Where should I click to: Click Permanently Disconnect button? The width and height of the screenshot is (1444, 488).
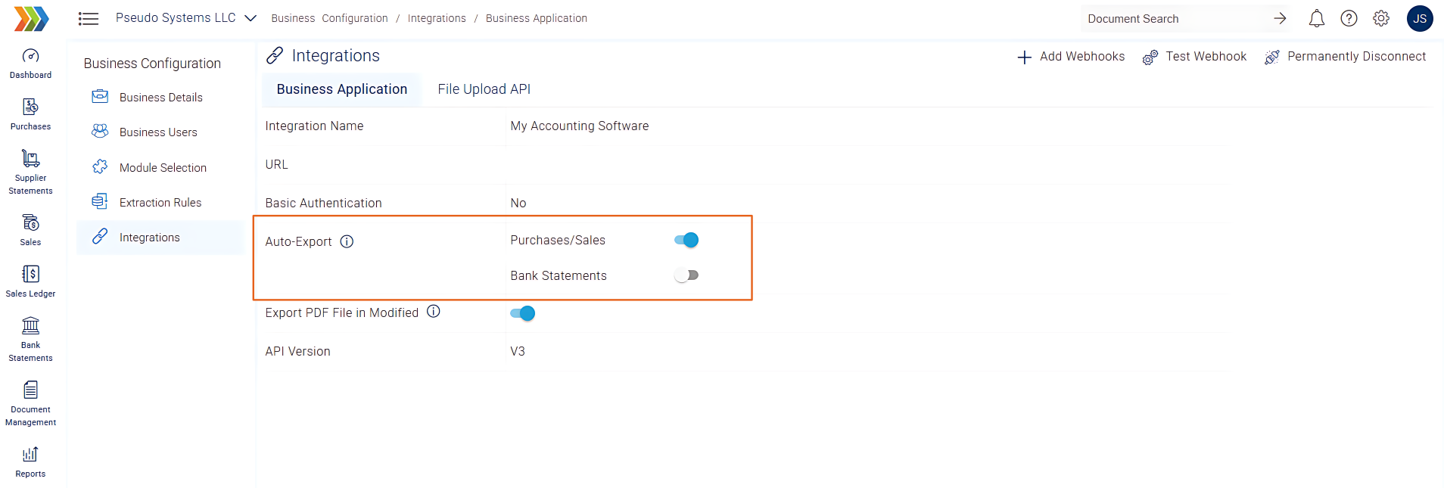click(x=1345, y=57)
